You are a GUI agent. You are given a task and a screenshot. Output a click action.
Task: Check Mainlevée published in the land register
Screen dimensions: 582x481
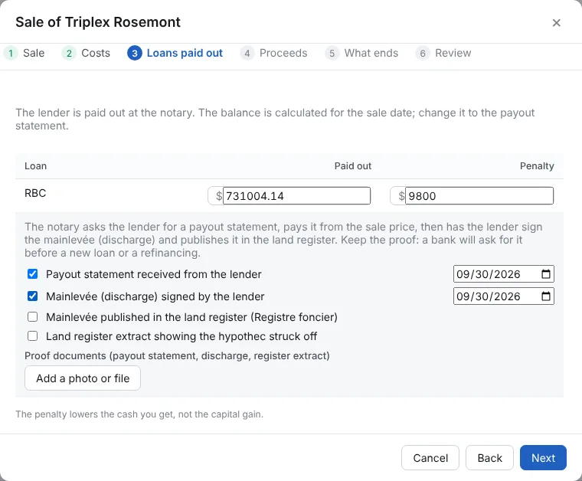[33, 317]
